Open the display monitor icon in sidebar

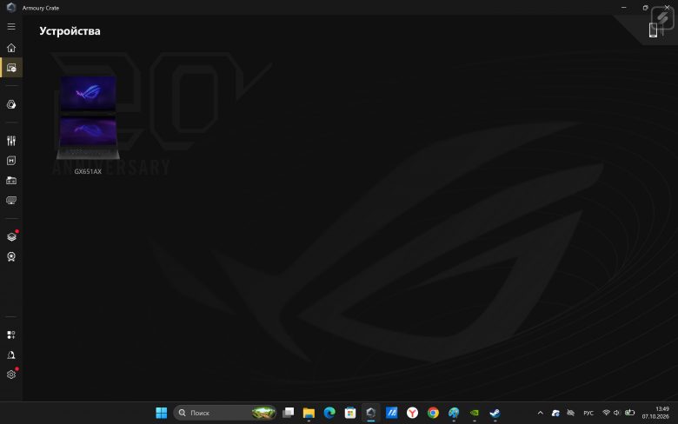point(11,200)
